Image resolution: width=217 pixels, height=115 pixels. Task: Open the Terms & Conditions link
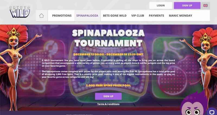click(108, 104)
